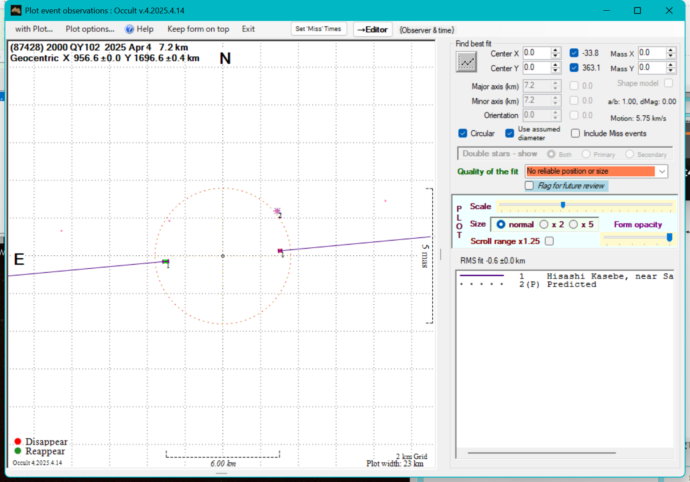Check the Flag for future review box
The height and width of the screenshot is (482, 690).
point(529,186)
